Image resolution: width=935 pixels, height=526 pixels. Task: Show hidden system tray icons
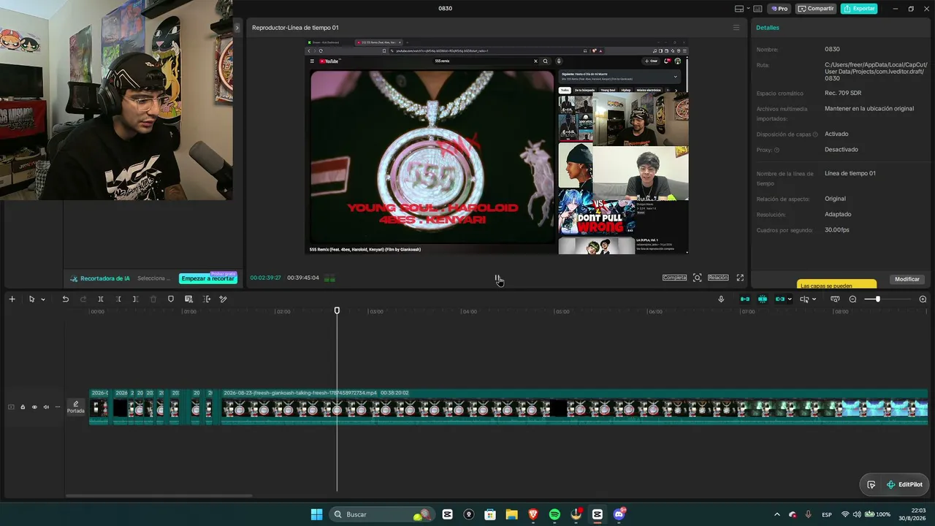(776, 514)
